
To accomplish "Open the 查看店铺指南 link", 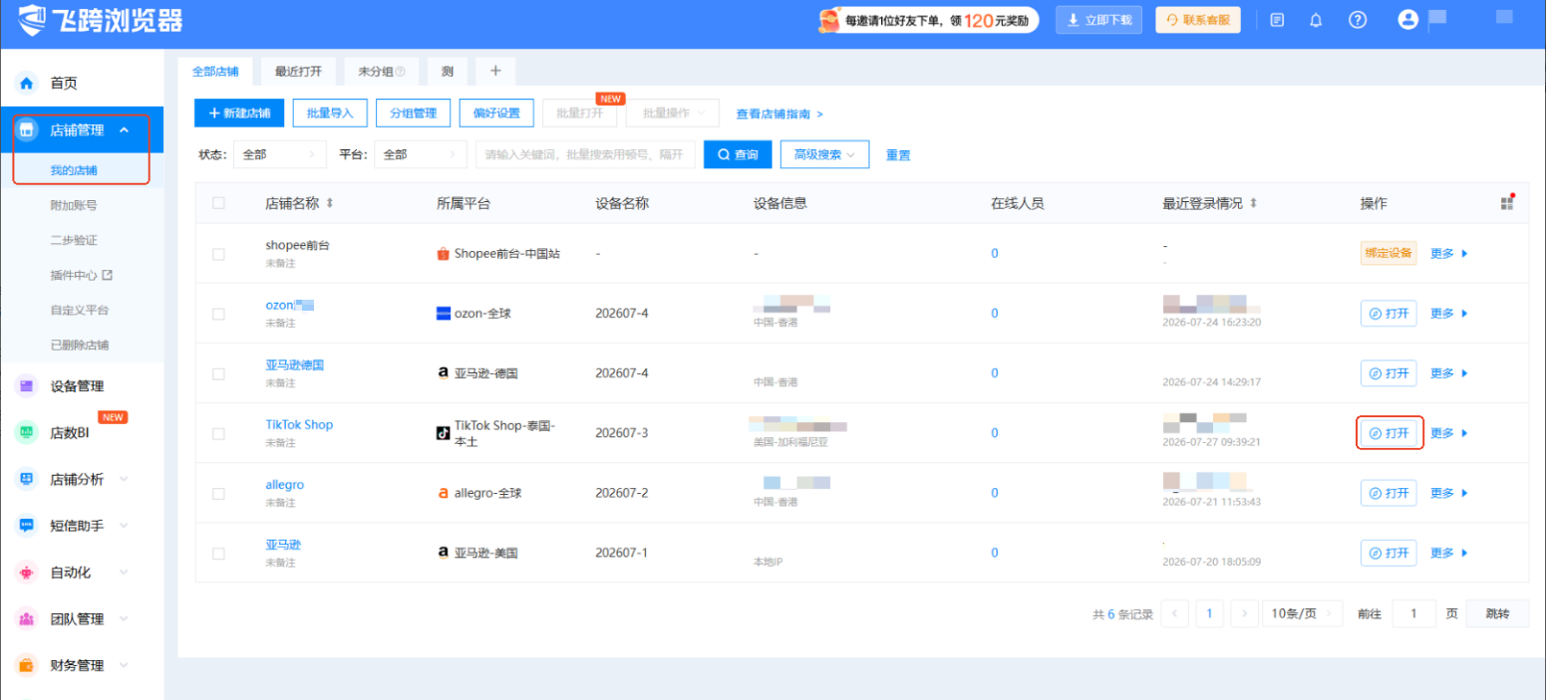I will point(779,115).
